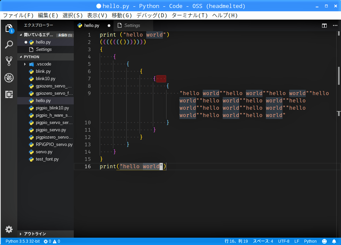
Task: Split the editor to the side
Action: [x=324, y=26]
